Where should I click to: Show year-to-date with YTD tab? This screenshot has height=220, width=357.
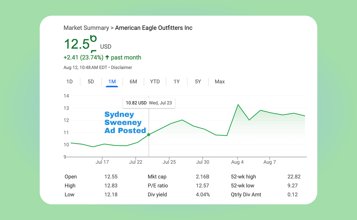click(x=155, y=82)
